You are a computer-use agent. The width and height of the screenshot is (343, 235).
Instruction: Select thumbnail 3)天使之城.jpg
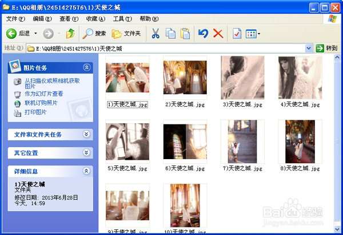(242, 78)
